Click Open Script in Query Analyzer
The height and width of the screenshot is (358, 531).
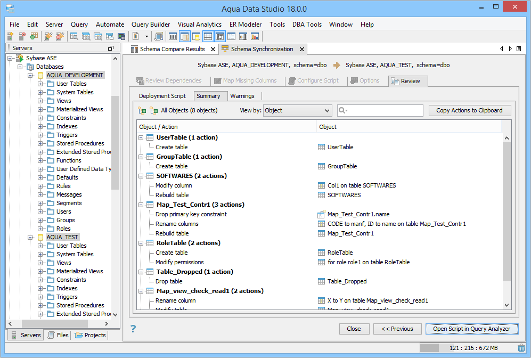point(471,329)
